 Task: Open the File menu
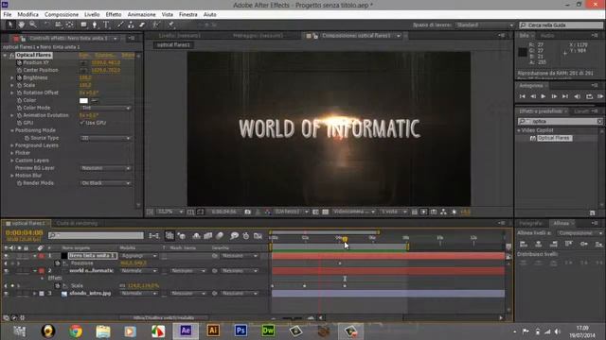point(8,14)
